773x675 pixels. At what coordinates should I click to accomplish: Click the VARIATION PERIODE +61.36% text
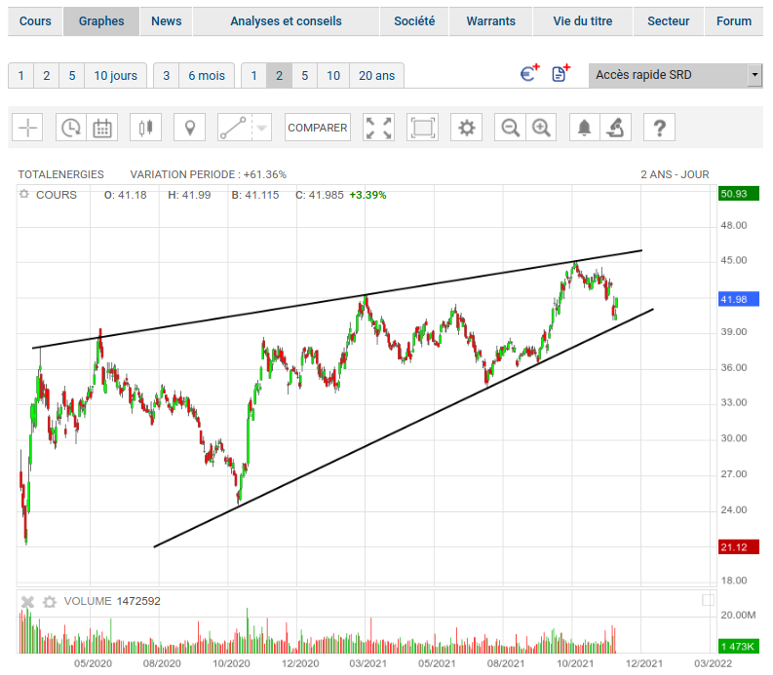point(208,174)
